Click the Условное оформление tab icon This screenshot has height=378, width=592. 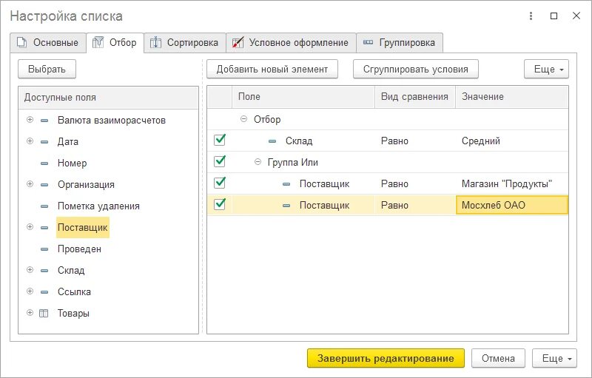[238, 43]
